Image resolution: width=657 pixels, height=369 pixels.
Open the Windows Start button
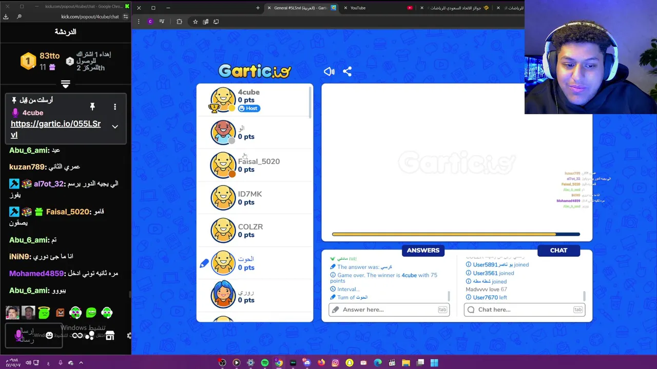434,363
